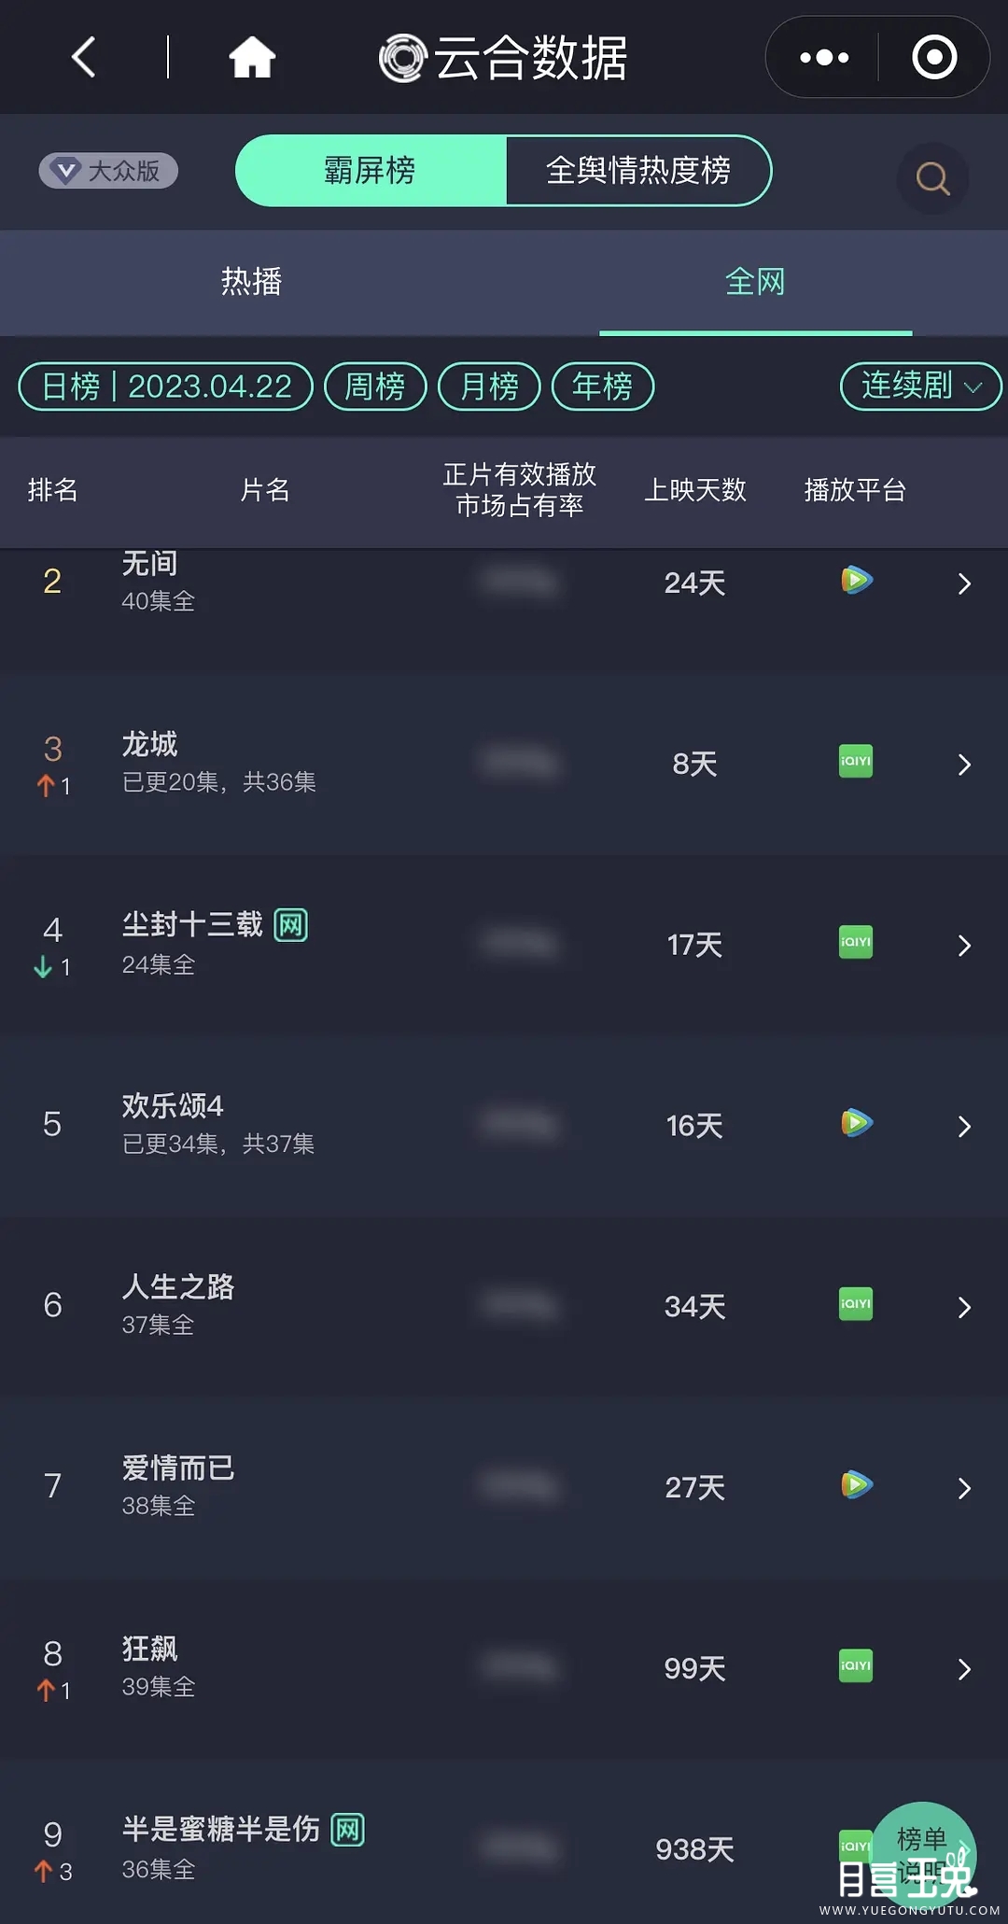
Task: Tap the back arrow icon
Action: pyautogui.click(x=84, y=58)
